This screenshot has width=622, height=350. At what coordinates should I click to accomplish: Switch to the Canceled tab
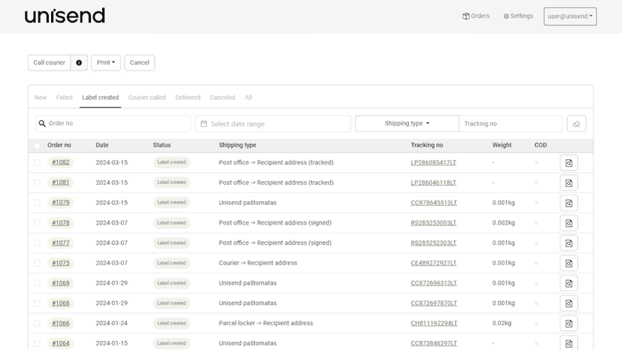coord(222,98)
